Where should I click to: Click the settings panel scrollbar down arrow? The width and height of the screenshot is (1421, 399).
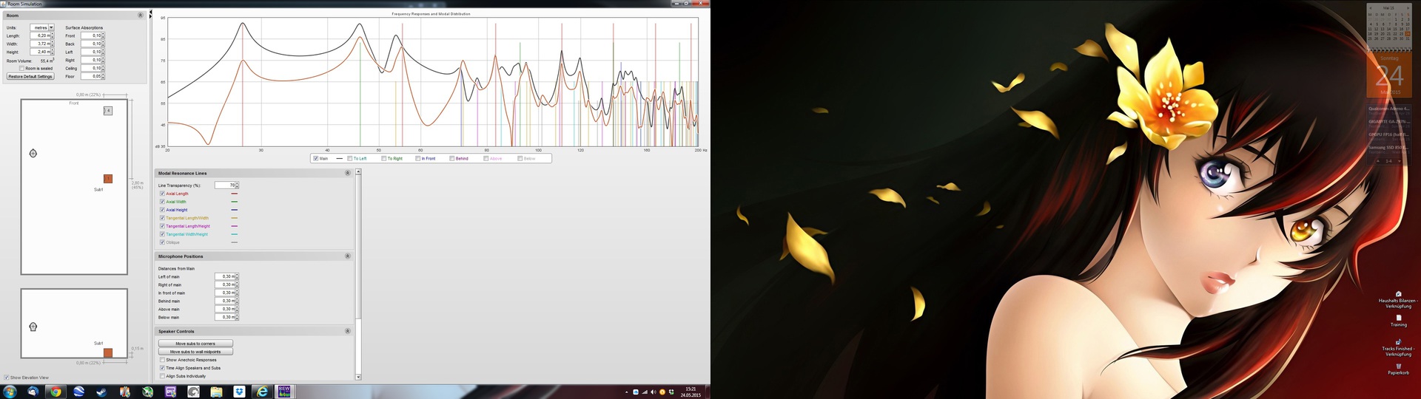358,377
